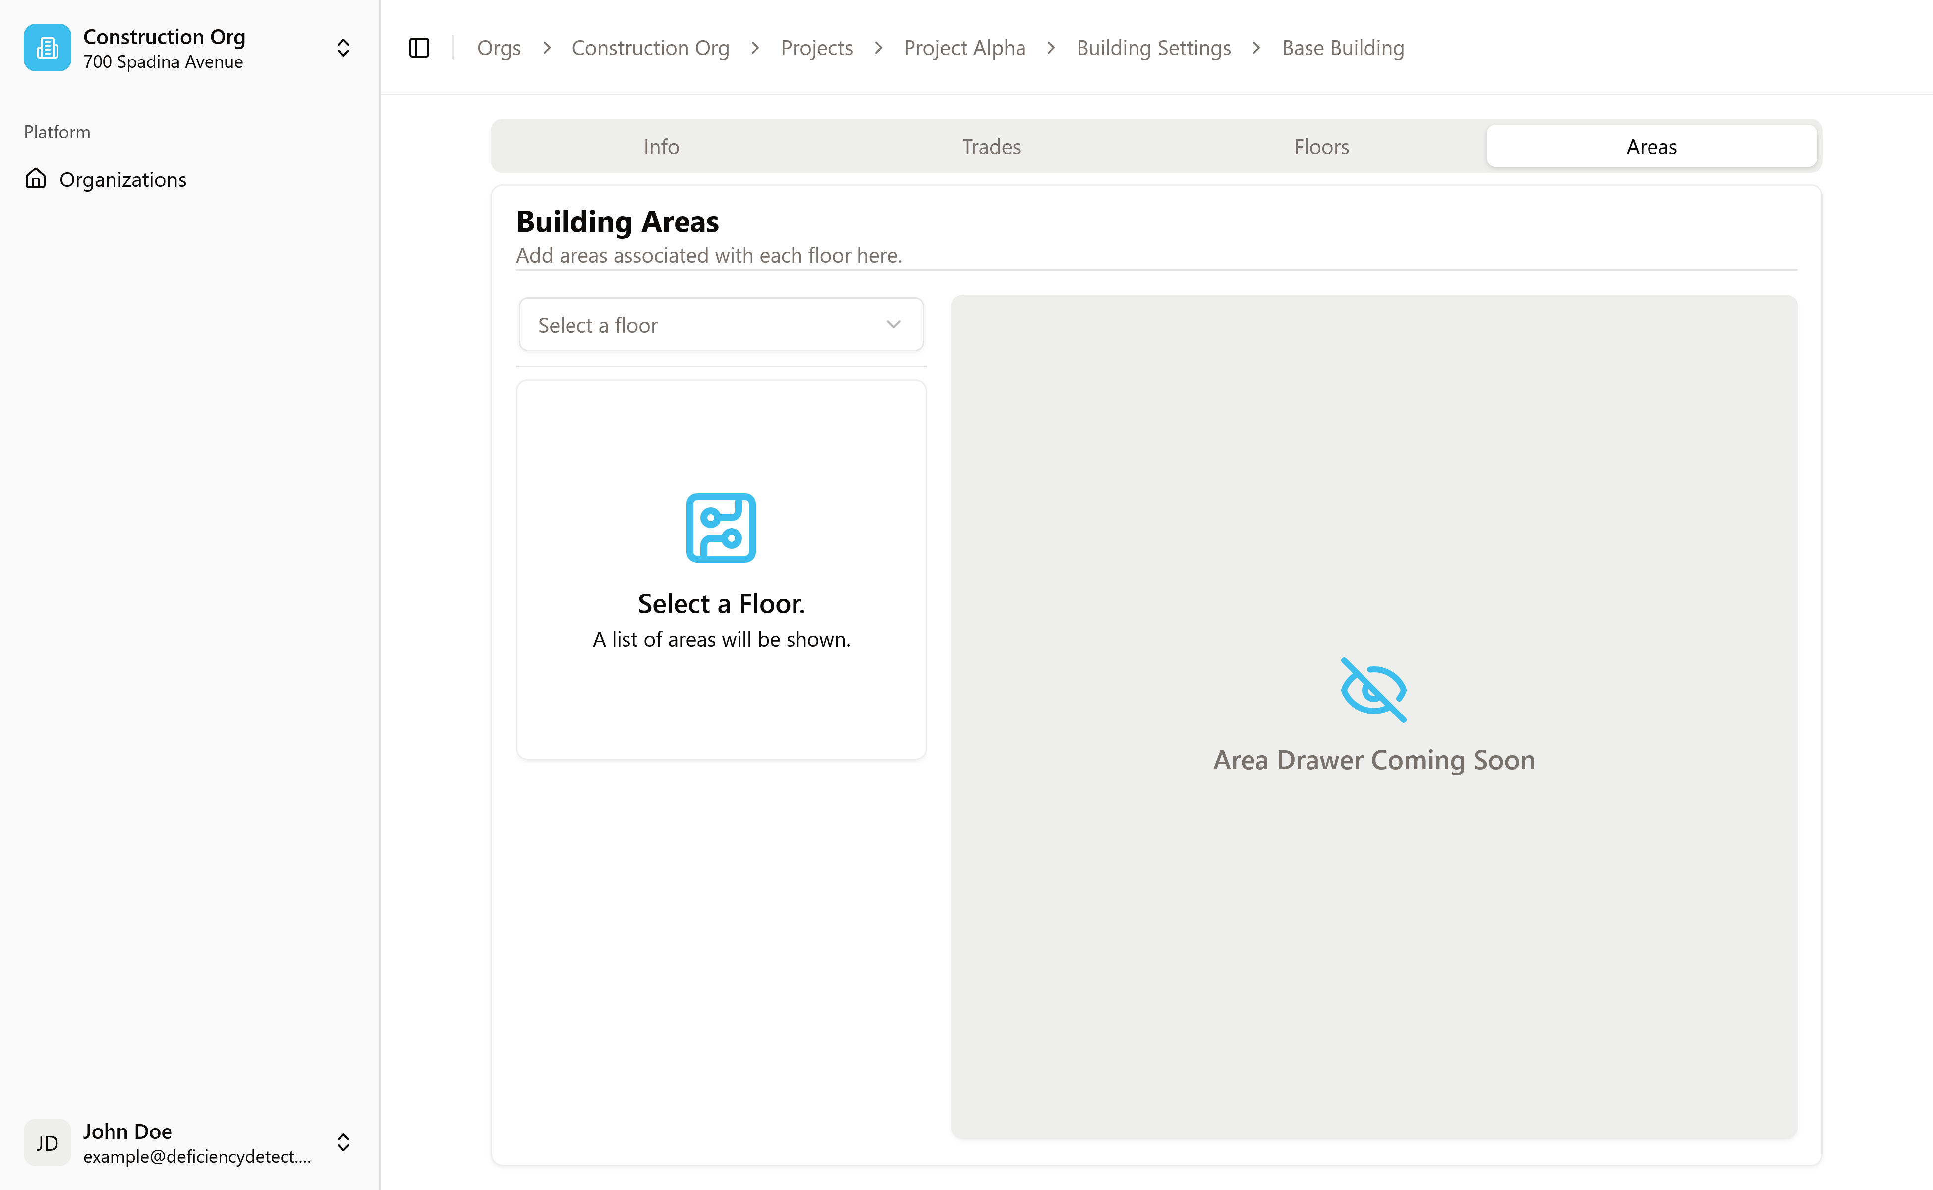Click 'Area Drawer Coming Soon' text
The height and width of the screenshot is (1190, 1933).
pos(1373,760)
